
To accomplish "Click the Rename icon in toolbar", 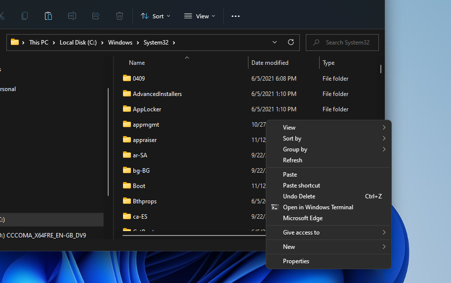I will (x=72, y=16).
